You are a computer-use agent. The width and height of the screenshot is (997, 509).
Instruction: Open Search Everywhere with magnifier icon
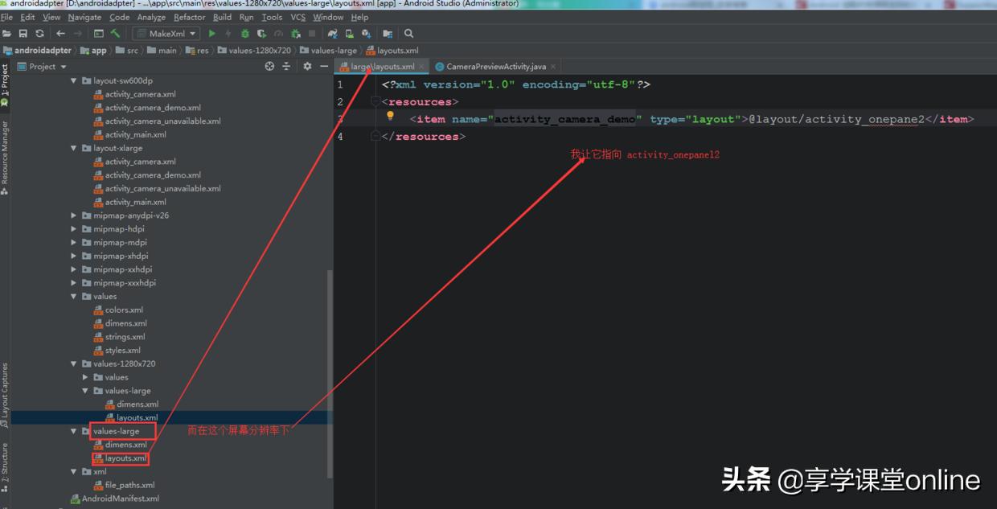click(408, 34)
